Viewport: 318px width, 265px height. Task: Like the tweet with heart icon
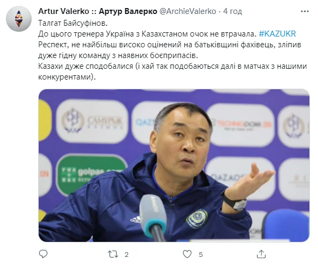187,254
